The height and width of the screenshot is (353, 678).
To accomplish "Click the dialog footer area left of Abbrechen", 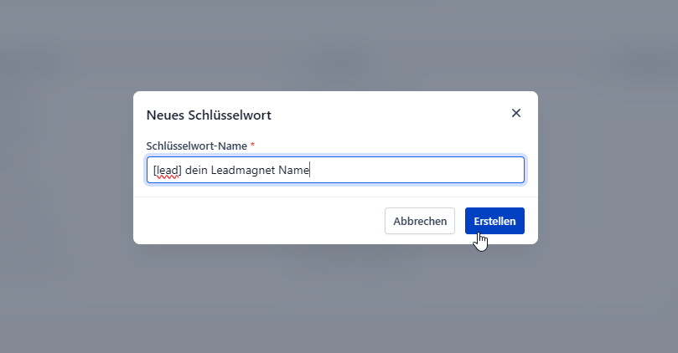I will tap(260, 221).
